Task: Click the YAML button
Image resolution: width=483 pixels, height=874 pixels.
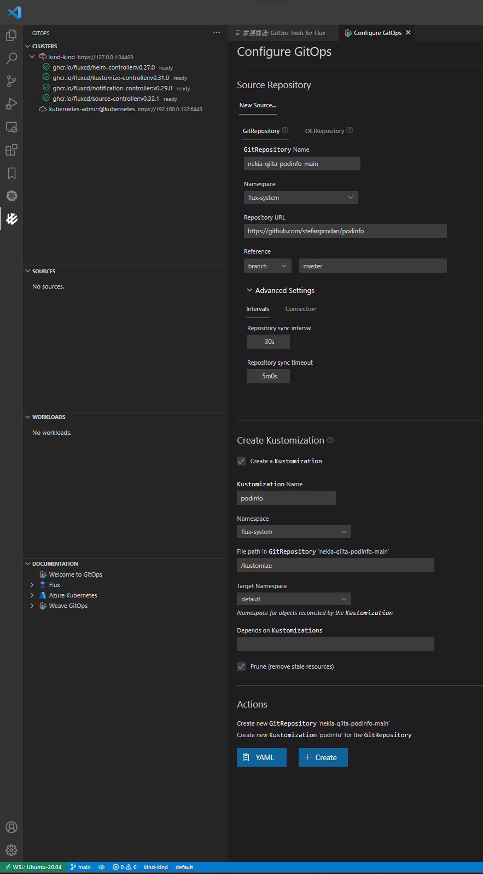Action: click(261, 757)
